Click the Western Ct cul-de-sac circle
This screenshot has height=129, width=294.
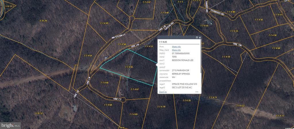click(132, 19)
